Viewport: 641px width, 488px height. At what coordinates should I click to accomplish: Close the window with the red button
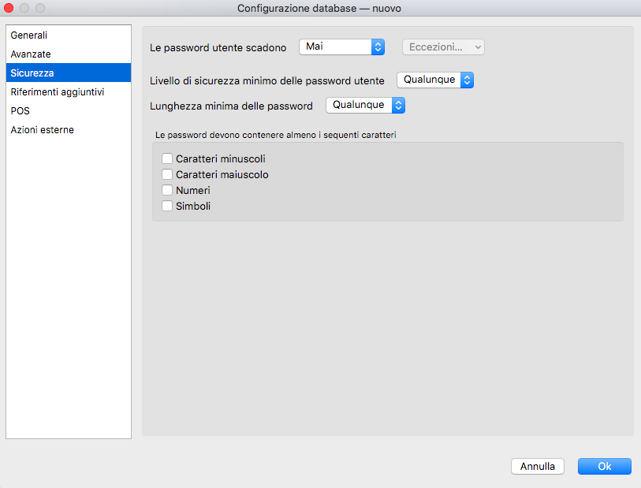(10, 8)
